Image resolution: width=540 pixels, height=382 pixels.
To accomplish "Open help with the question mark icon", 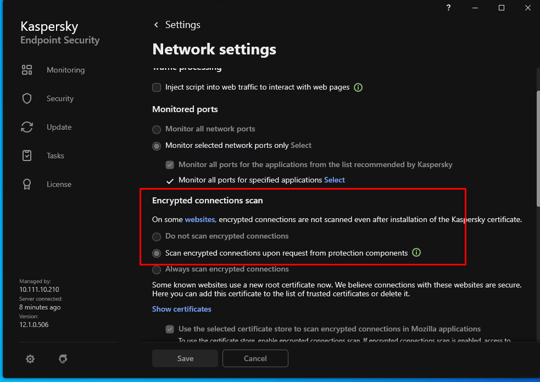I will coord(449,8).
